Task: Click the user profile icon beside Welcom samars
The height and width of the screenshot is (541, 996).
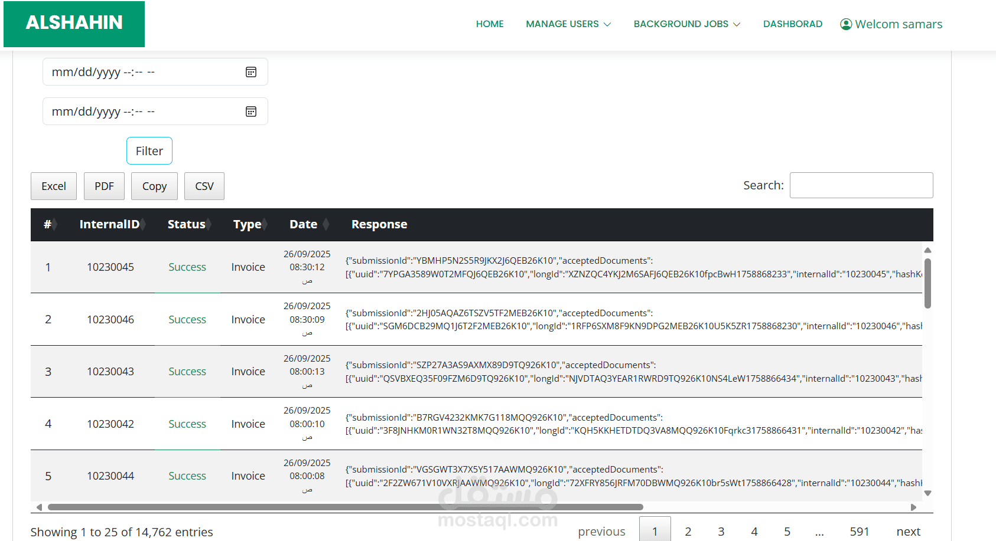Action: (x=846, y=24)
